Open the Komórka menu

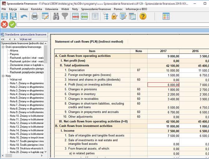pos(36,9)
